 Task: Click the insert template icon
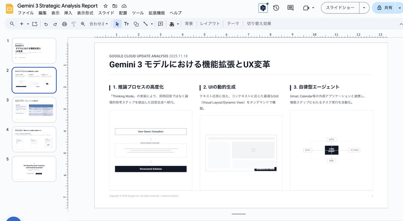(35, 24)
